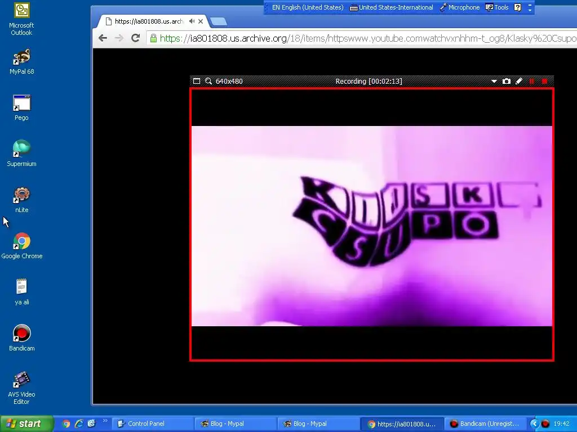Switch to Bandicam (Unregistered) taskbar button
577x432 pixels.
click(485, 424)
